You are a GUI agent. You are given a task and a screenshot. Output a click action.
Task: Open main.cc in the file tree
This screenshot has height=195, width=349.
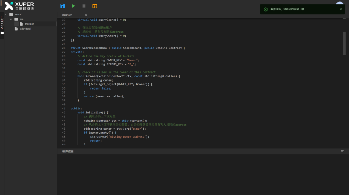(30, 24)
